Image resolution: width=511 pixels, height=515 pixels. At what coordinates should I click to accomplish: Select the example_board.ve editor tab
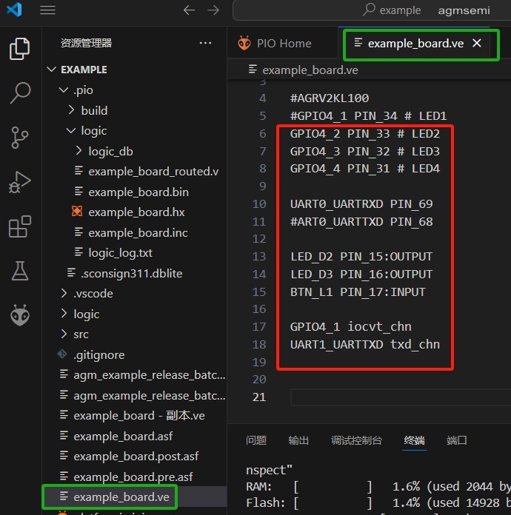(x=415, y=44)
